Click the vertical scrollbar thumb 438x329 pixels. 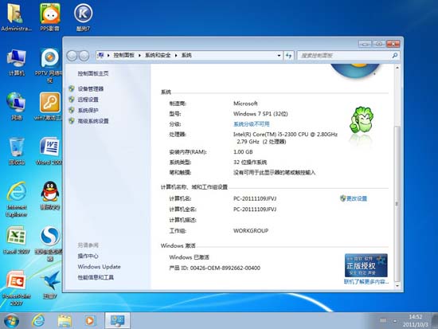coord(397,203)
